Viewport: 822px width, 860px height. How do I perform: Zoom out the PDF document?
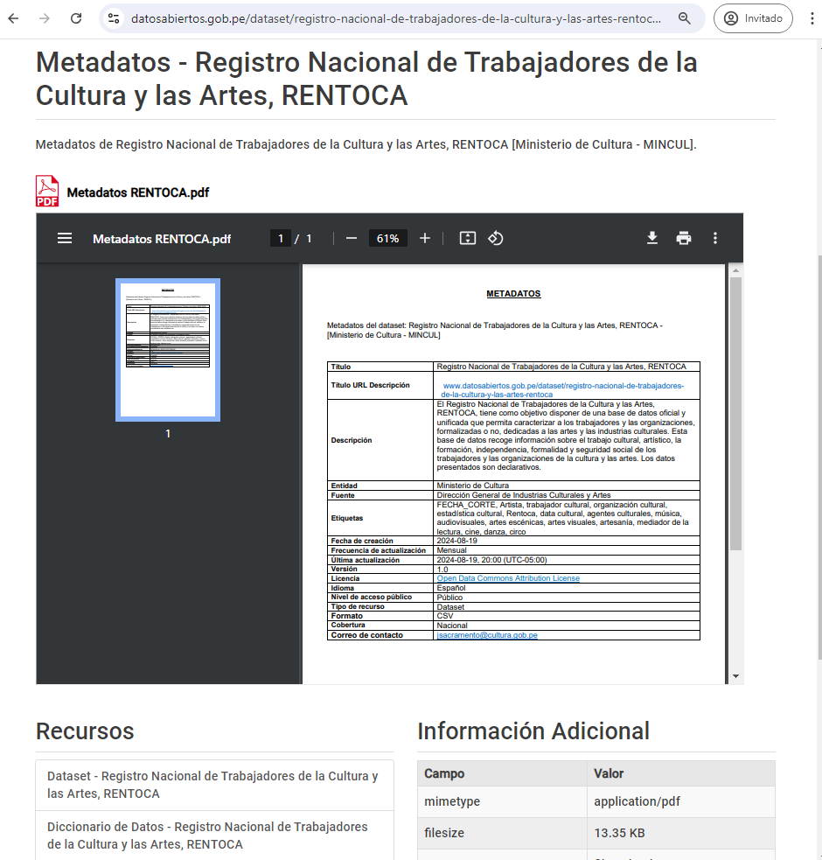[352, 238]
